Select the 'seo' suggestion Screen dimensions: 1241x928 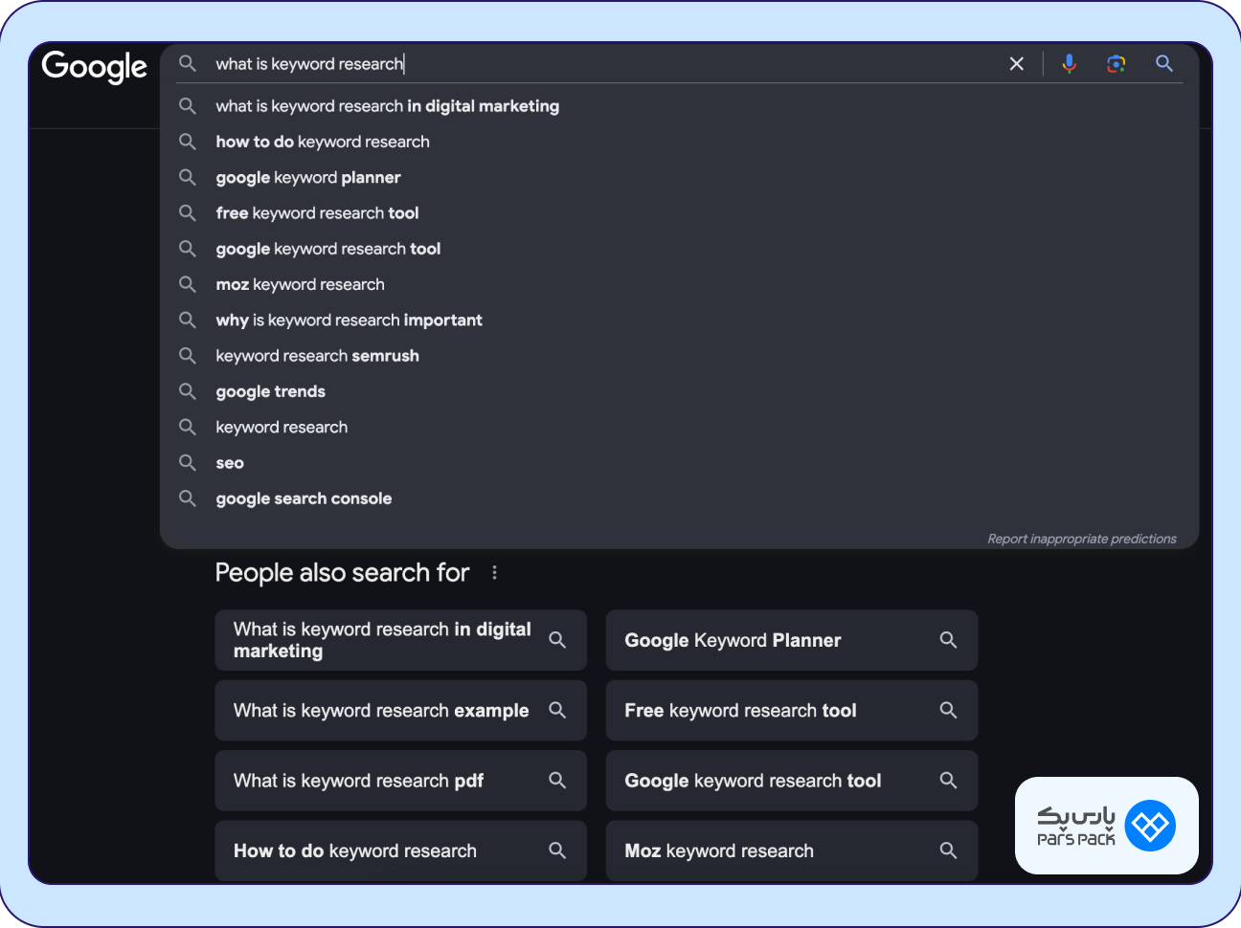[x=679, y=463]
